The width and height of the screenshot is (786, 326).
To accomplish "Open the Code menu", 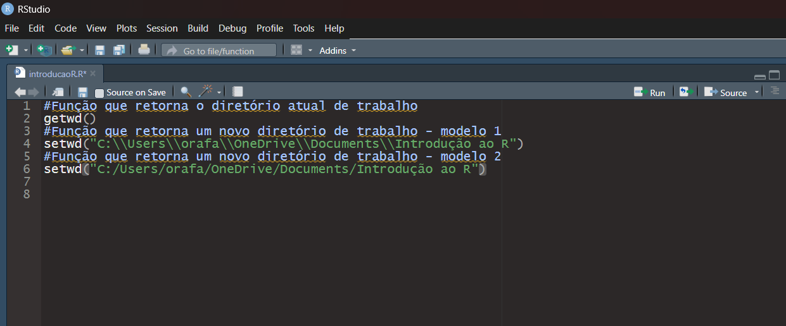I will tap(65, 28).
